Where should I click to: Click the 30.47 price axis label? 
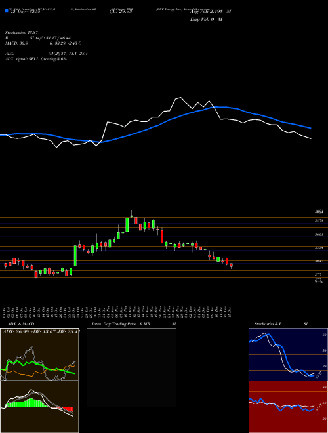tap(319, 261)
